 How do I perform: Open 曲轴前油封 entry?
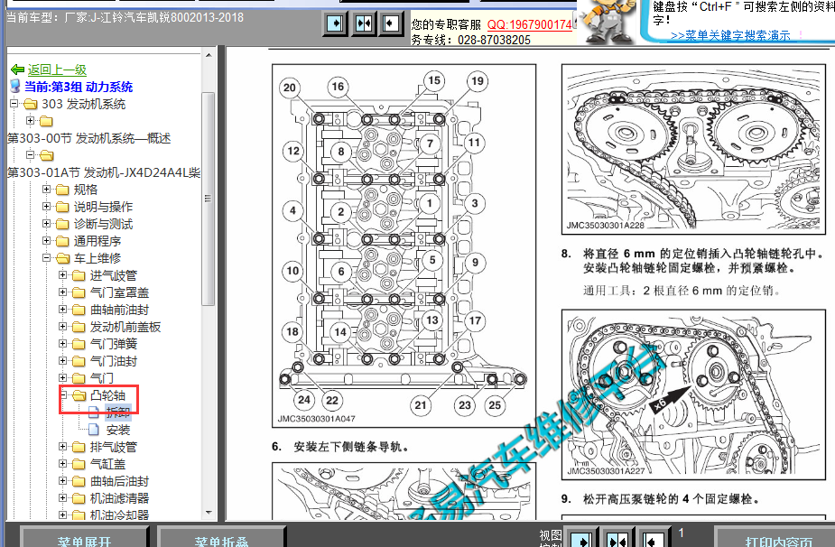[x=119, y=310]
